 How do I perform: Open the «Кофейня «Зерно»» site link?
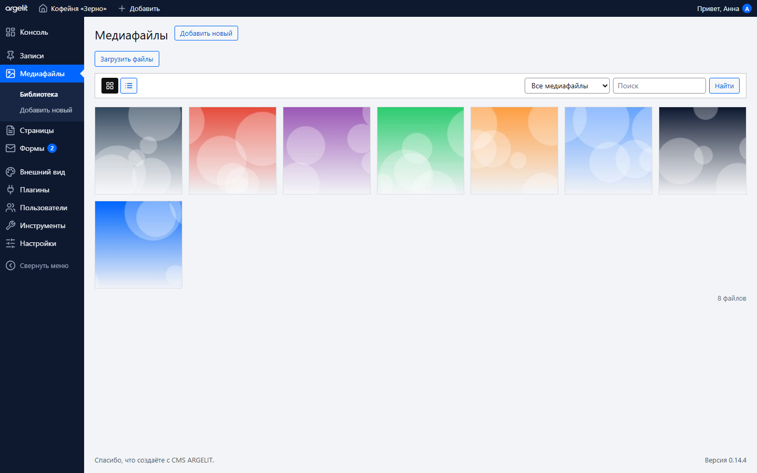click(73, 8)
